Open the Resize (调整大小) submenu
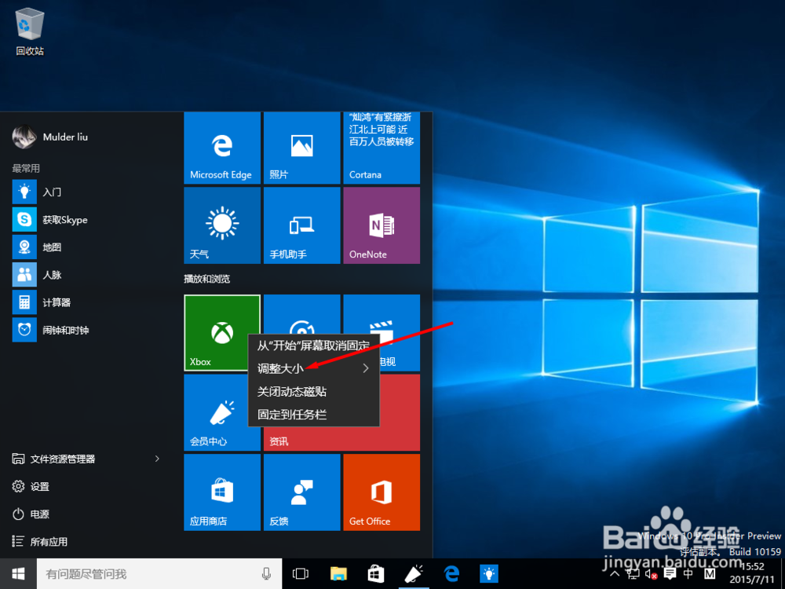Screen dimensions: 785x589 point(313,368)
